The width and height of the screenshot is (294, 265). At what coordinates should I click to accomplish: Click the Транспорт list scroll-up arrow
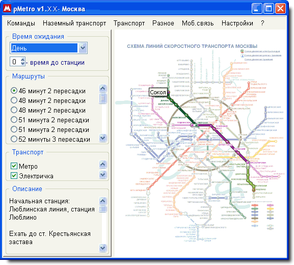[x=103, y=164]
